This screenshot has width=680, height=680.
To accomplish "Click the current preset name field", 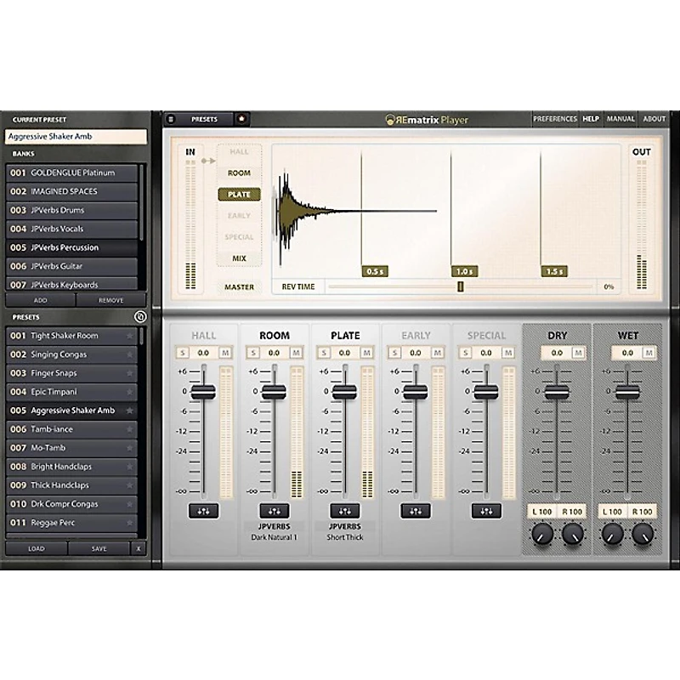I will coord(75,136).
